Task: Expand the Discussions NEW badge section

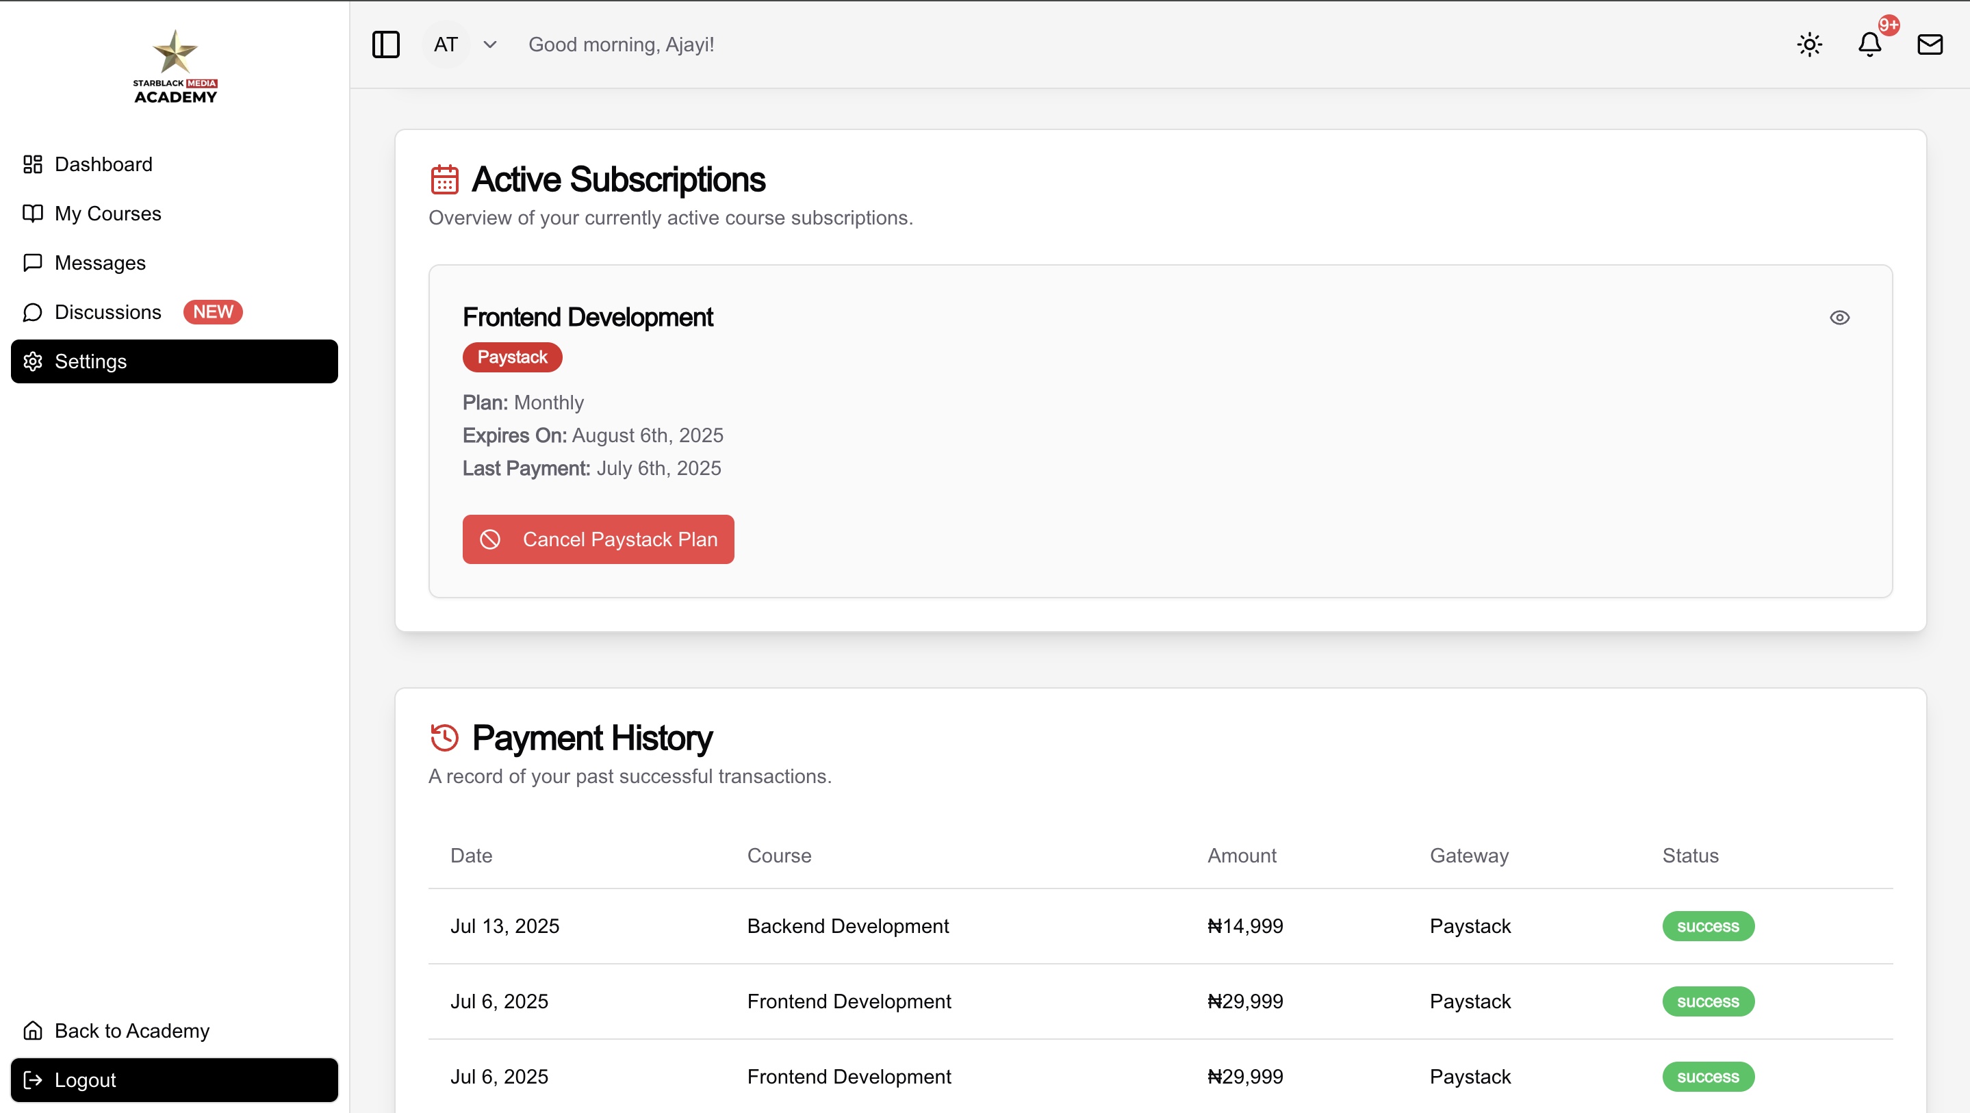Action: click(x=213, y=311)
